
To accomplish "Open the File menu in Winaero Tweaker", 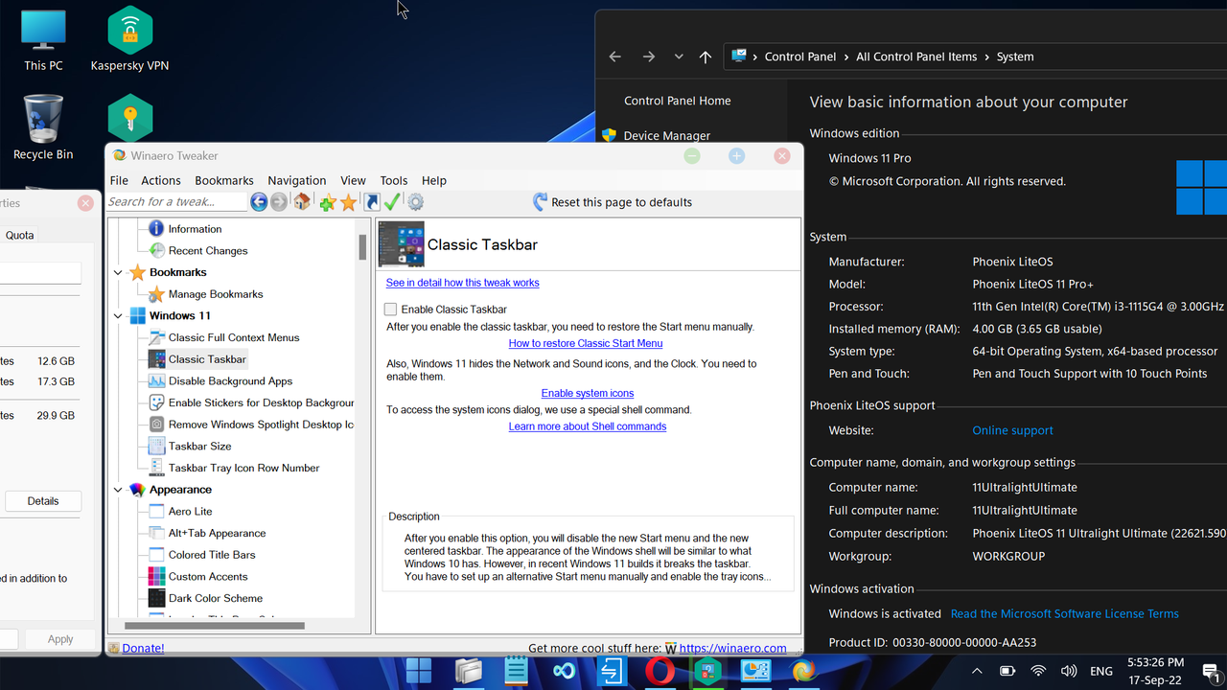I will (119, 180).
